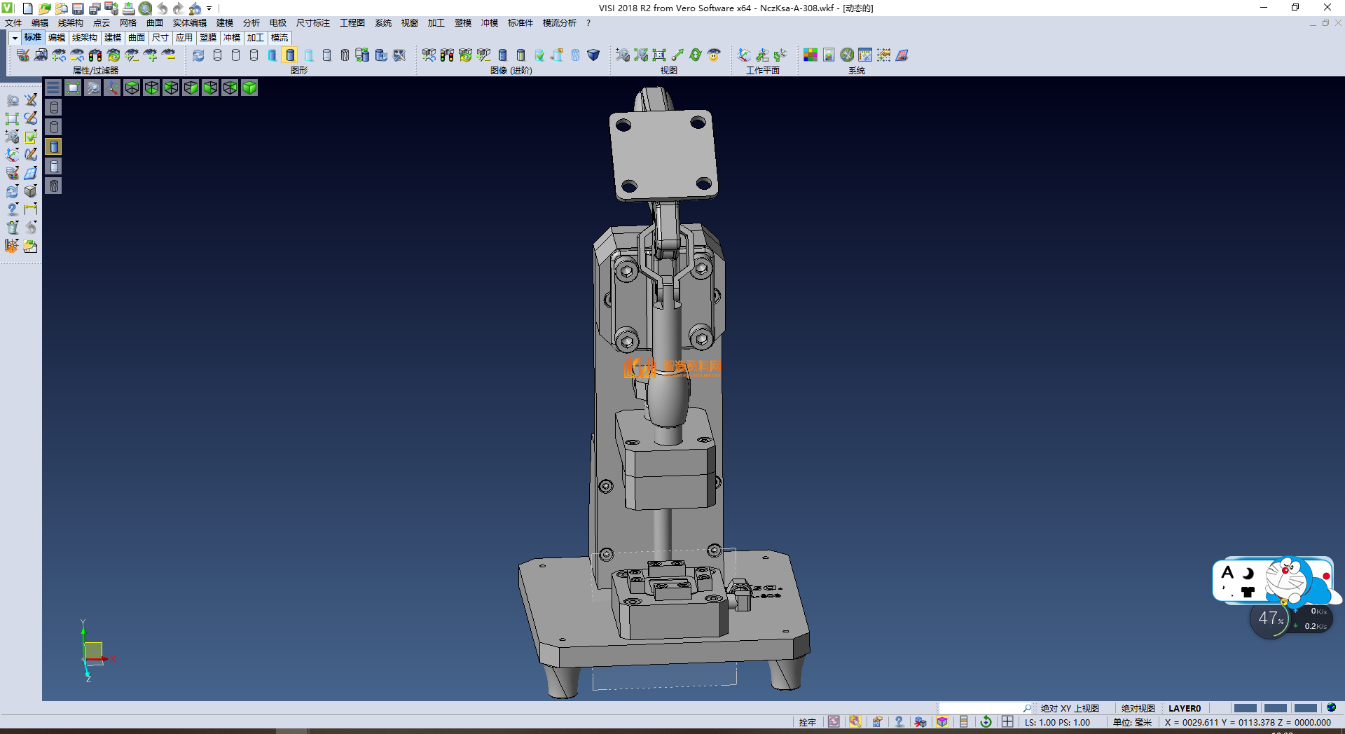Open the color palette grid icon

[x=811, y=55]
